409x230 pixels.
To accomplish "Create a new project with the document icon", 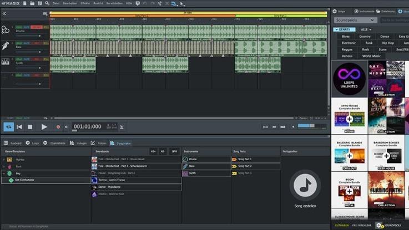I will point(25,3).
